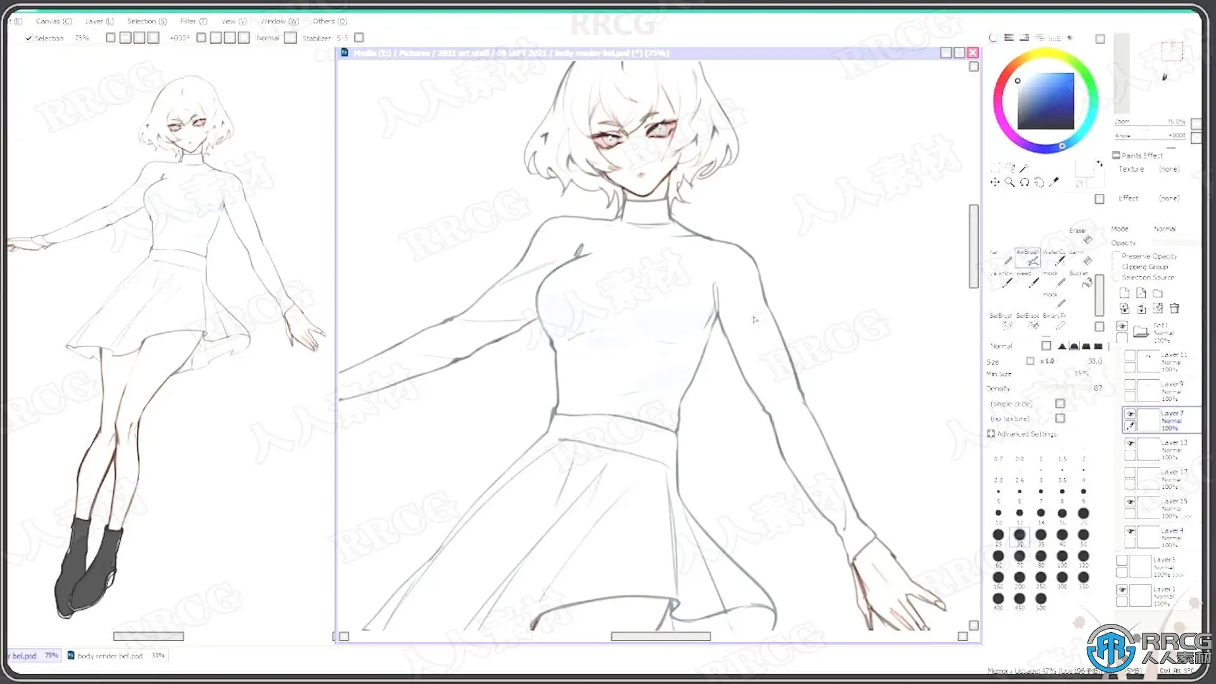Select the Move tool
The image size is (1216, 684).
(994, 182)
